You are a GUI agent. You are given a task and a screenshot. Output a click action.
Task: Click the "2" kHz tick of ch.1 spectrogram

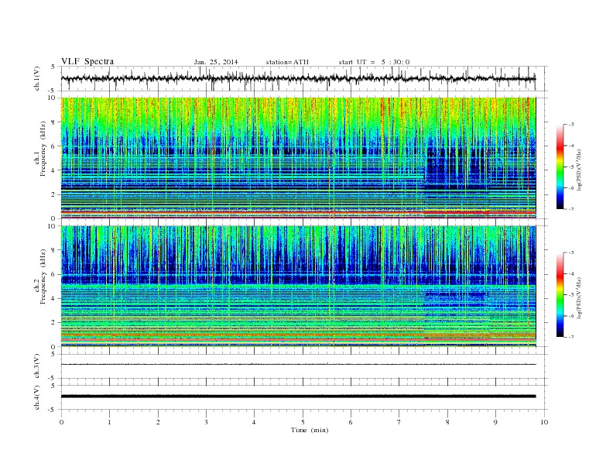[54, 194]
